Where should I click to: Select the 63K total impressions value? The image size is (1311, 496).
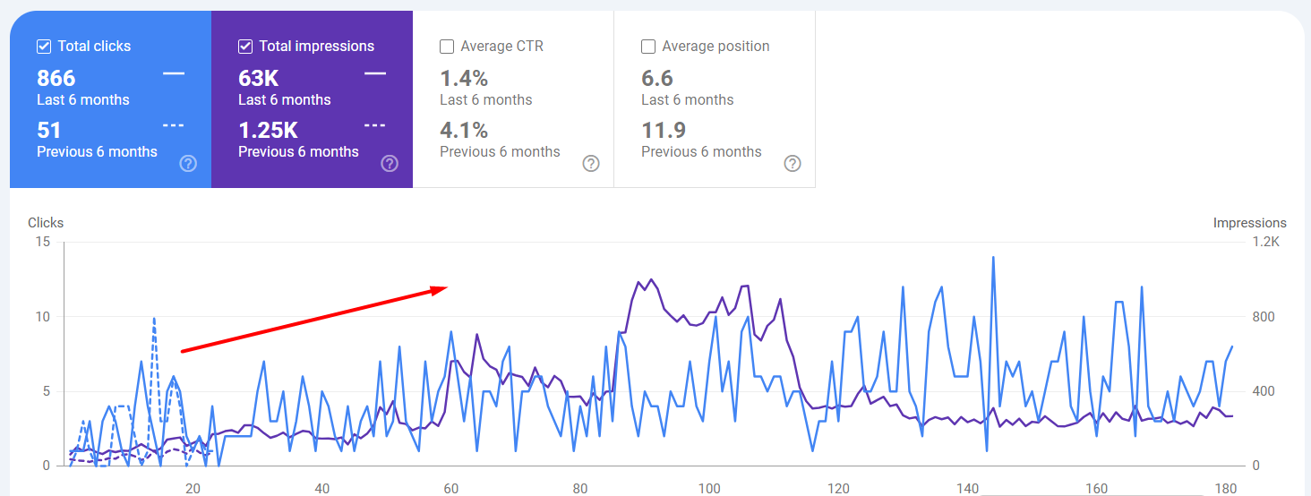point(258,78)
